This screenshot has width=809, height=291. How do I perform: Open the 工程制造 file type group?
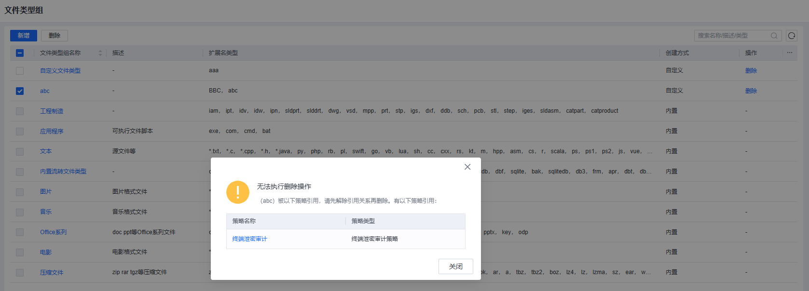52,111
